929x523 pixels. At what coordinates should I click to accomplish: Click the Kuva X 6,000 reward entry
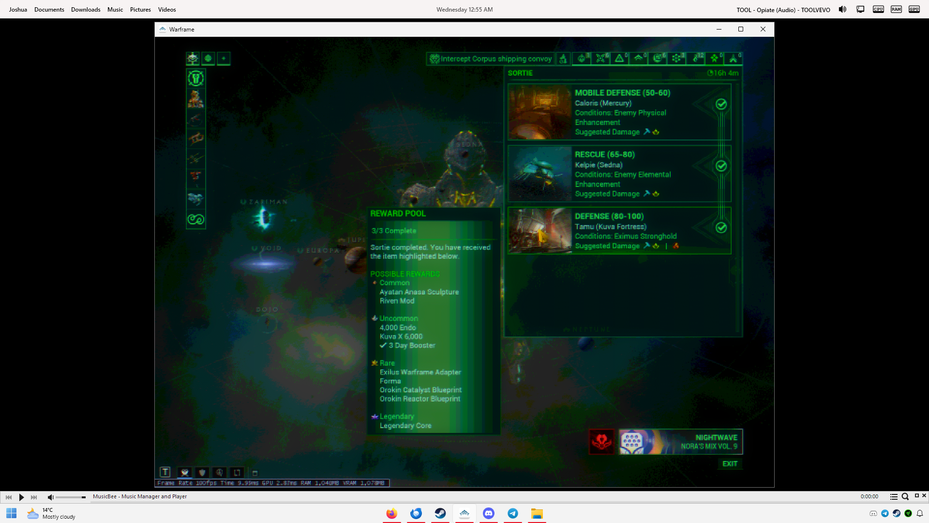pos(401,337)
